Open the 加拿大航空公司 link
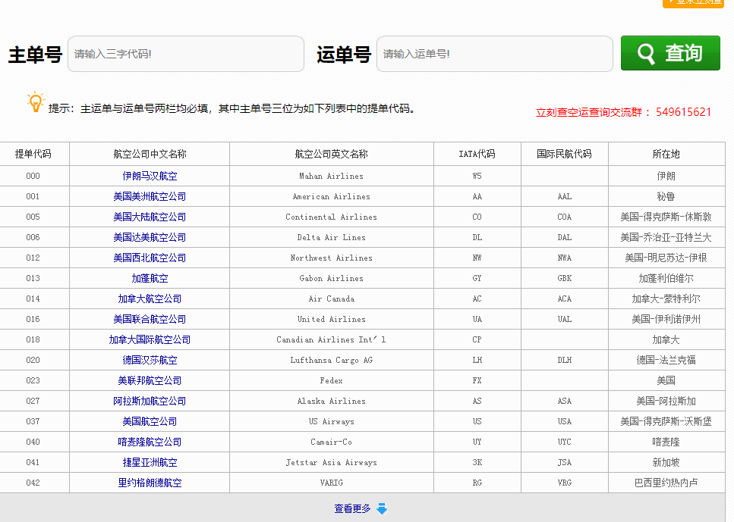The width and height of the screenshot is (734, 522). (150, 299)
